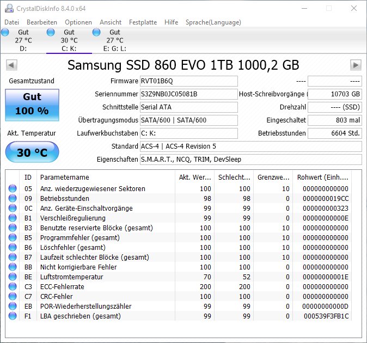367x343 pixels.
Task: Click the status orb for attribute EB
Action: (x=13, y=306)
